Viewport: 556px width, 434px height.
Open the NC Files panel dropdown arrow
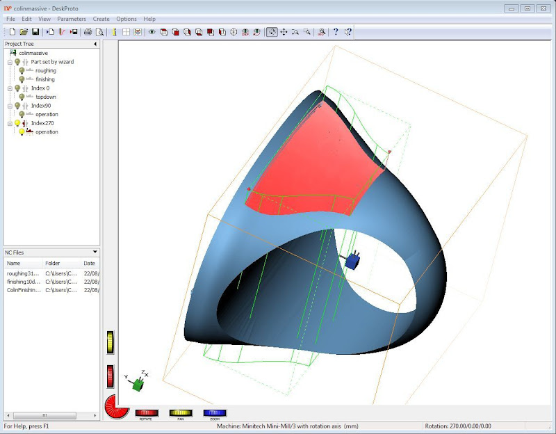click(x=95, y=252)
